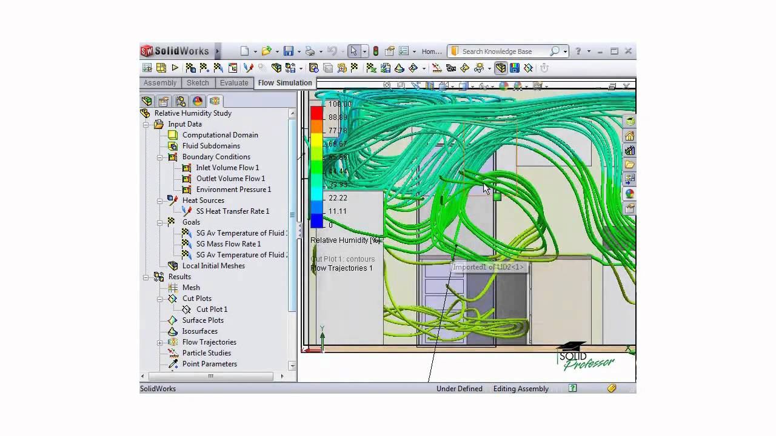This screenshot has width=776, height=436.
Task: Open the Search Knowledge Base dropdown arrow
Action: click(x=565, y=51)
